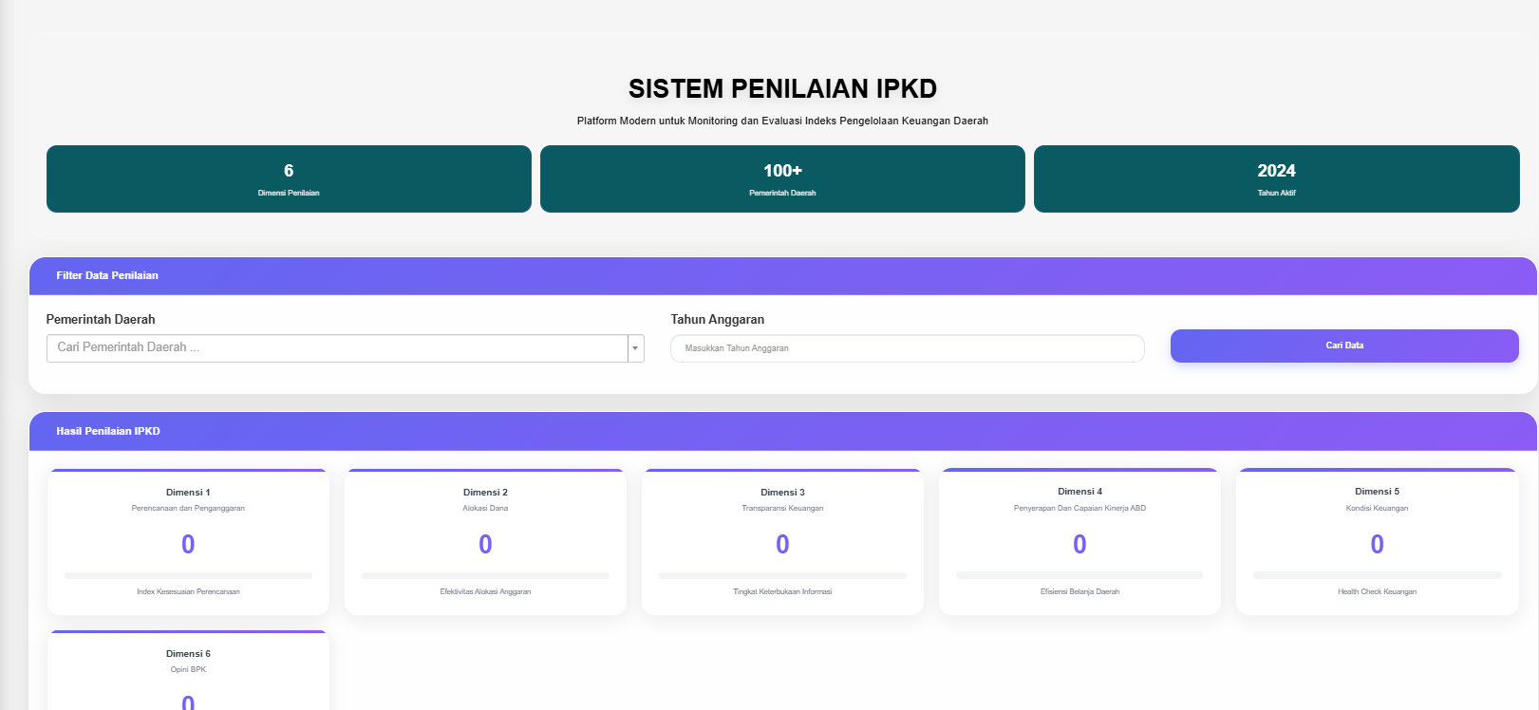The image size is (1539, 710).
Task: Click Efisiensi Belanja Daerah label
Action: pos(1079,592)
